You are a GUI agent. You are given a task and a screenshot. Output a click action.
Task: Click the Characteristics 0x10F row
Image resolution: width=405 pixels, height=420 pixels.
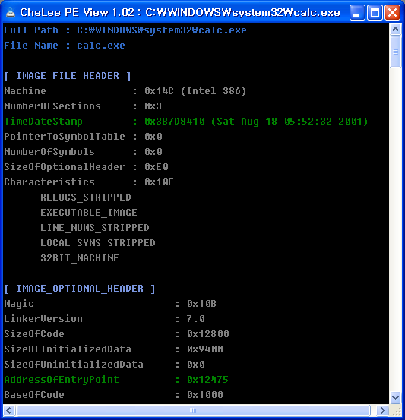pyautogui.click(x=89, y=182)
